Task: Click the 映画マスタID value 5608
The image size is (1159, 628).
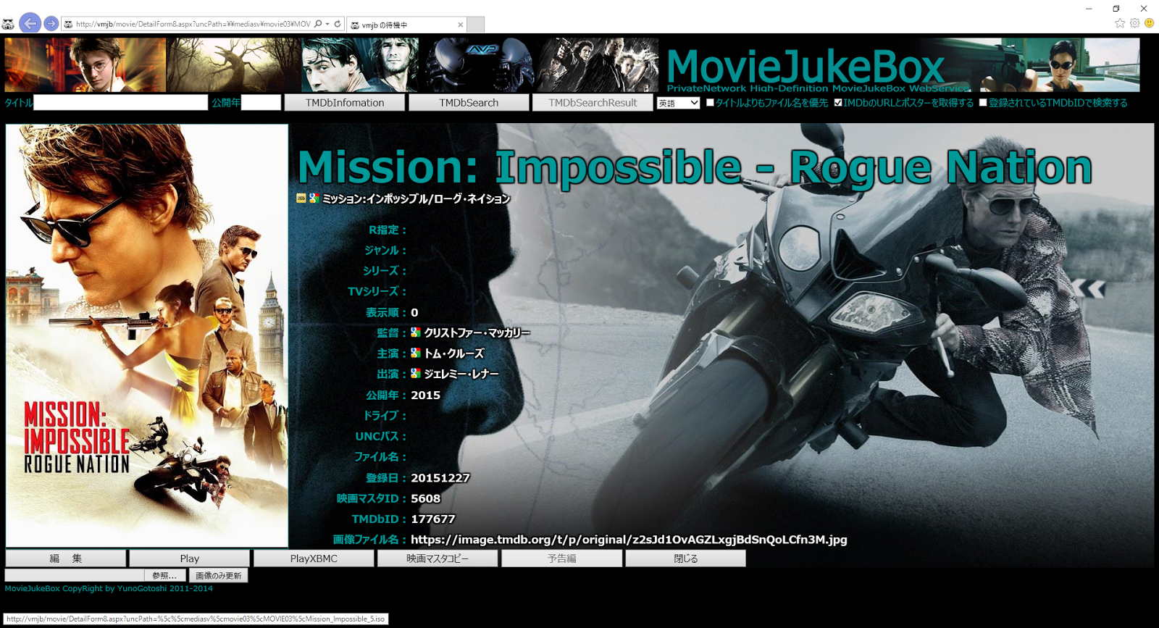Action: click(x=425, y=498)
